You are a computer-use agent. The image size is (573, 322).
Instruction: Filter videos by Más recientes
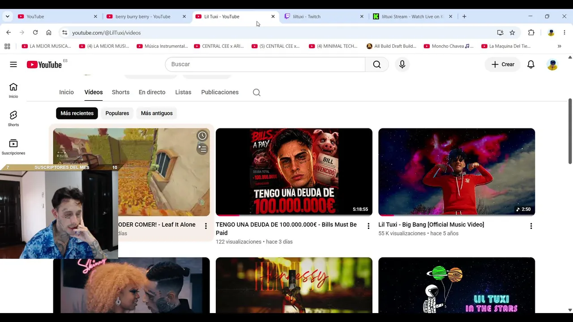[77, 113]
